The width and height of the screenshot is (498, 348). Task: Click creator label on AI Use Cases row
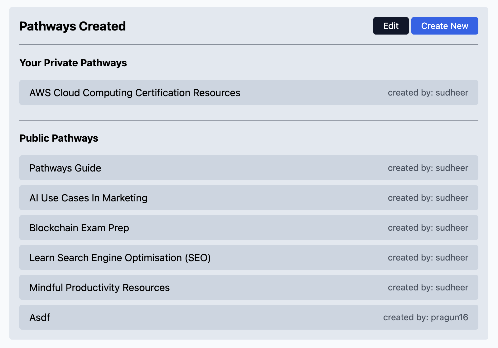click(x=428, y=198)
